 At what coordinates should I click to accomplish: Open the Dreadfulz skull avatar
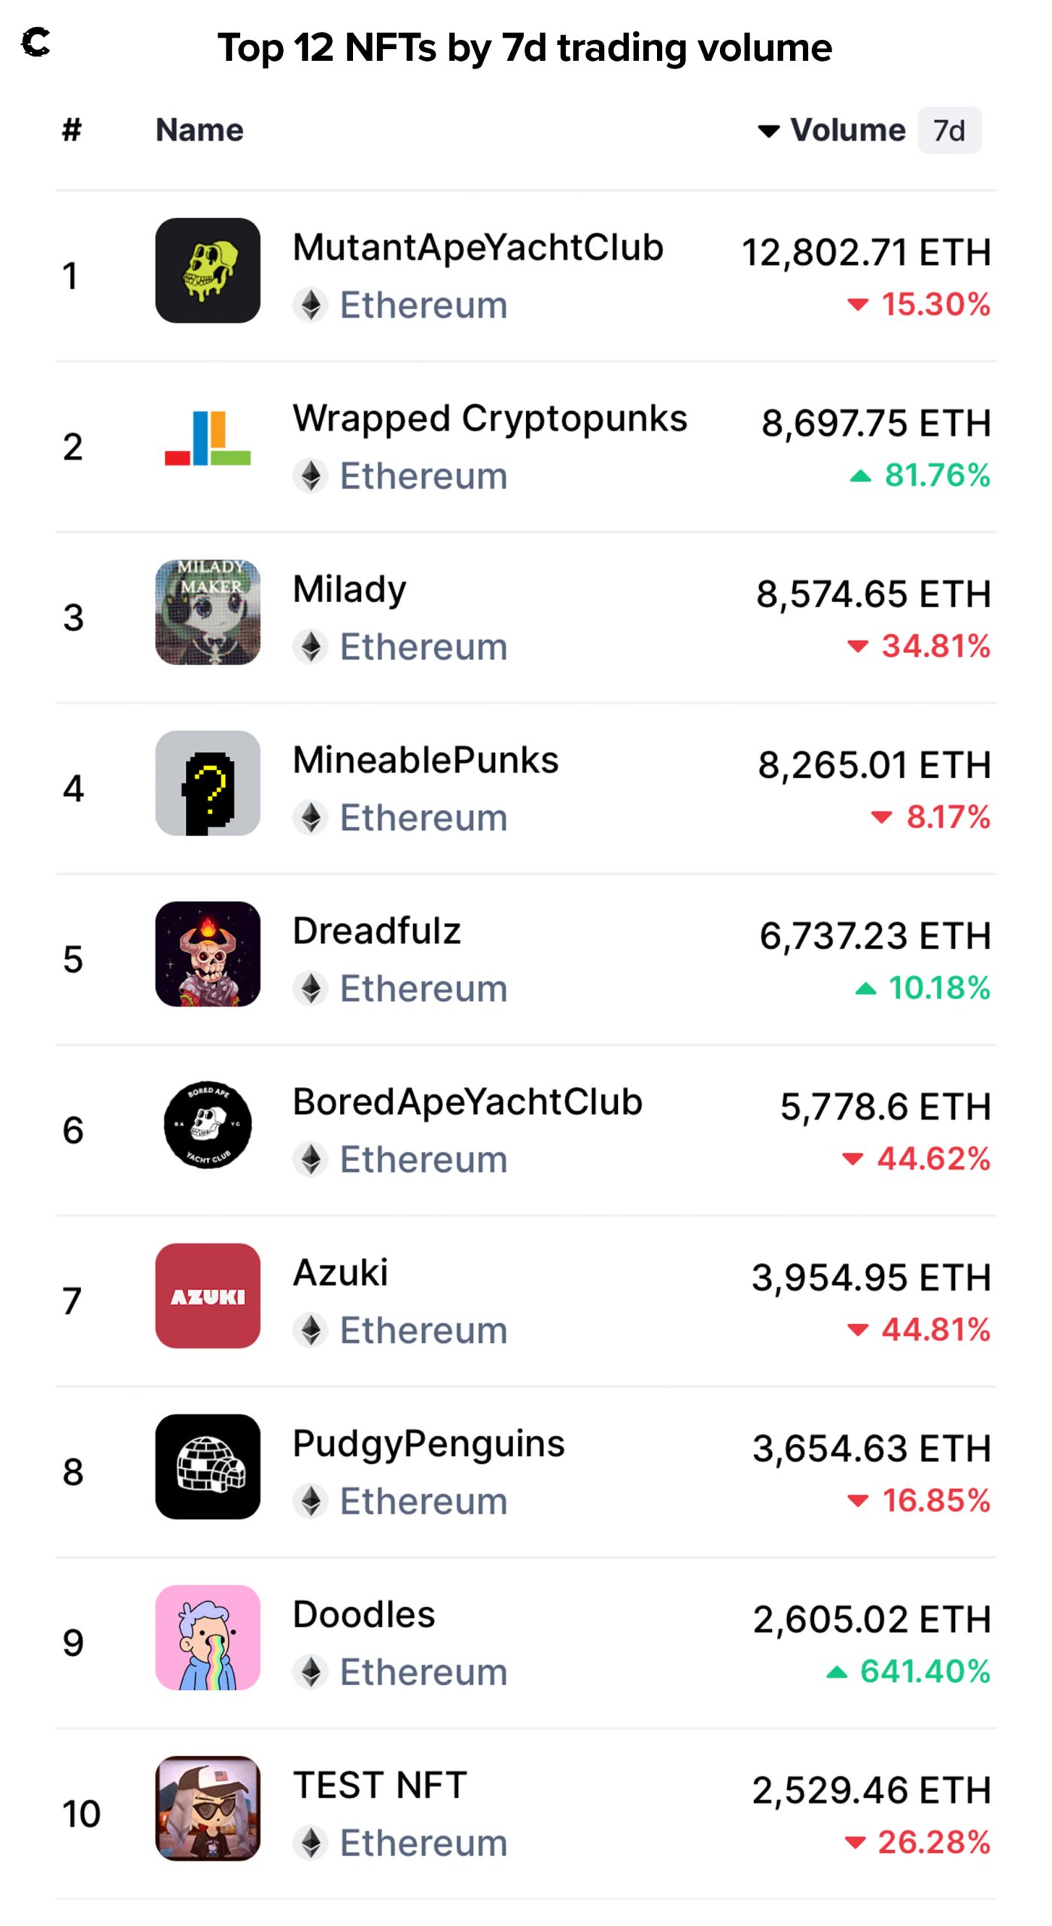(x=208, y=954)
